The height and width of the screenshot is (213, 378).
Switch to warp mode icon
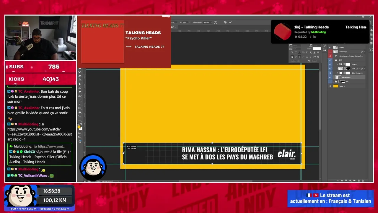coord(216,22)
